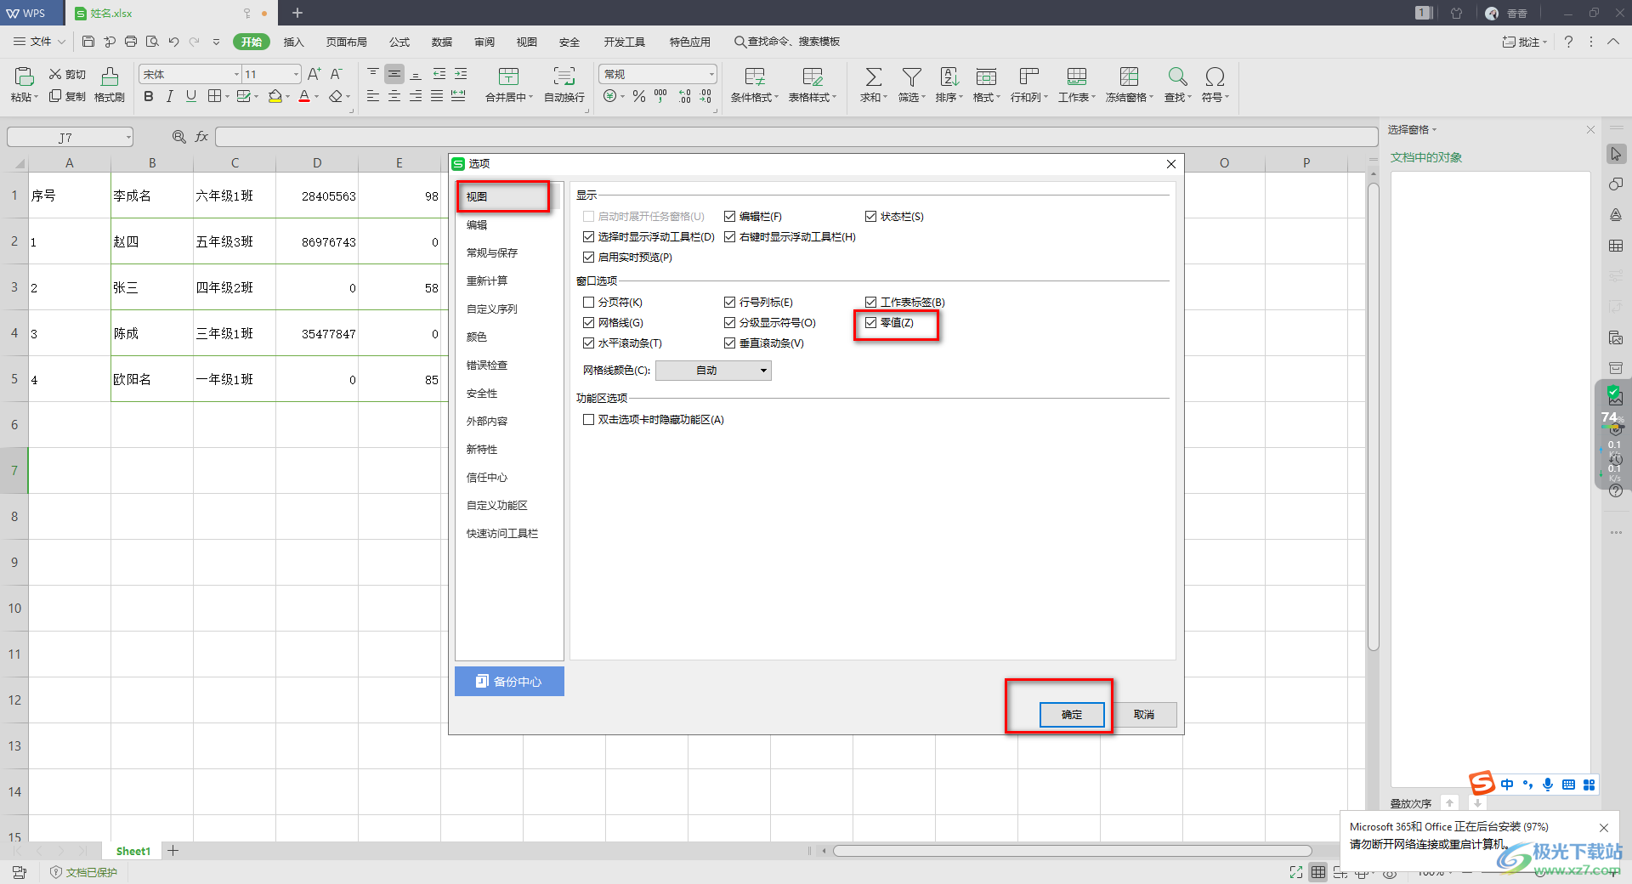Toggle underline formatting button
The width and height of the screenshot is (1632, 884).
click(191, 97)
